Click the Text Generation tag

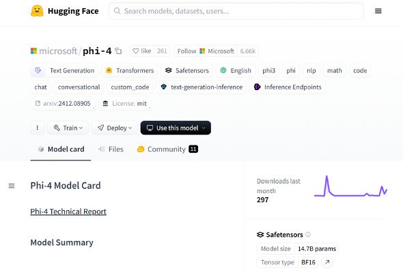click(x=65, y=70)
